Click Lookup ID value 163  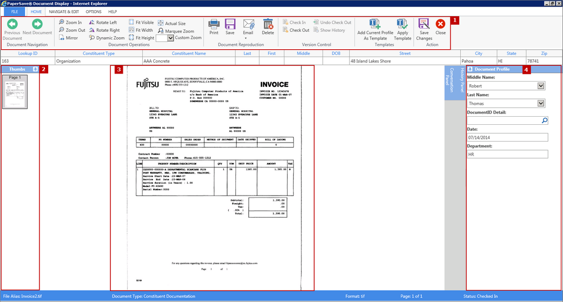click(28, 61)
